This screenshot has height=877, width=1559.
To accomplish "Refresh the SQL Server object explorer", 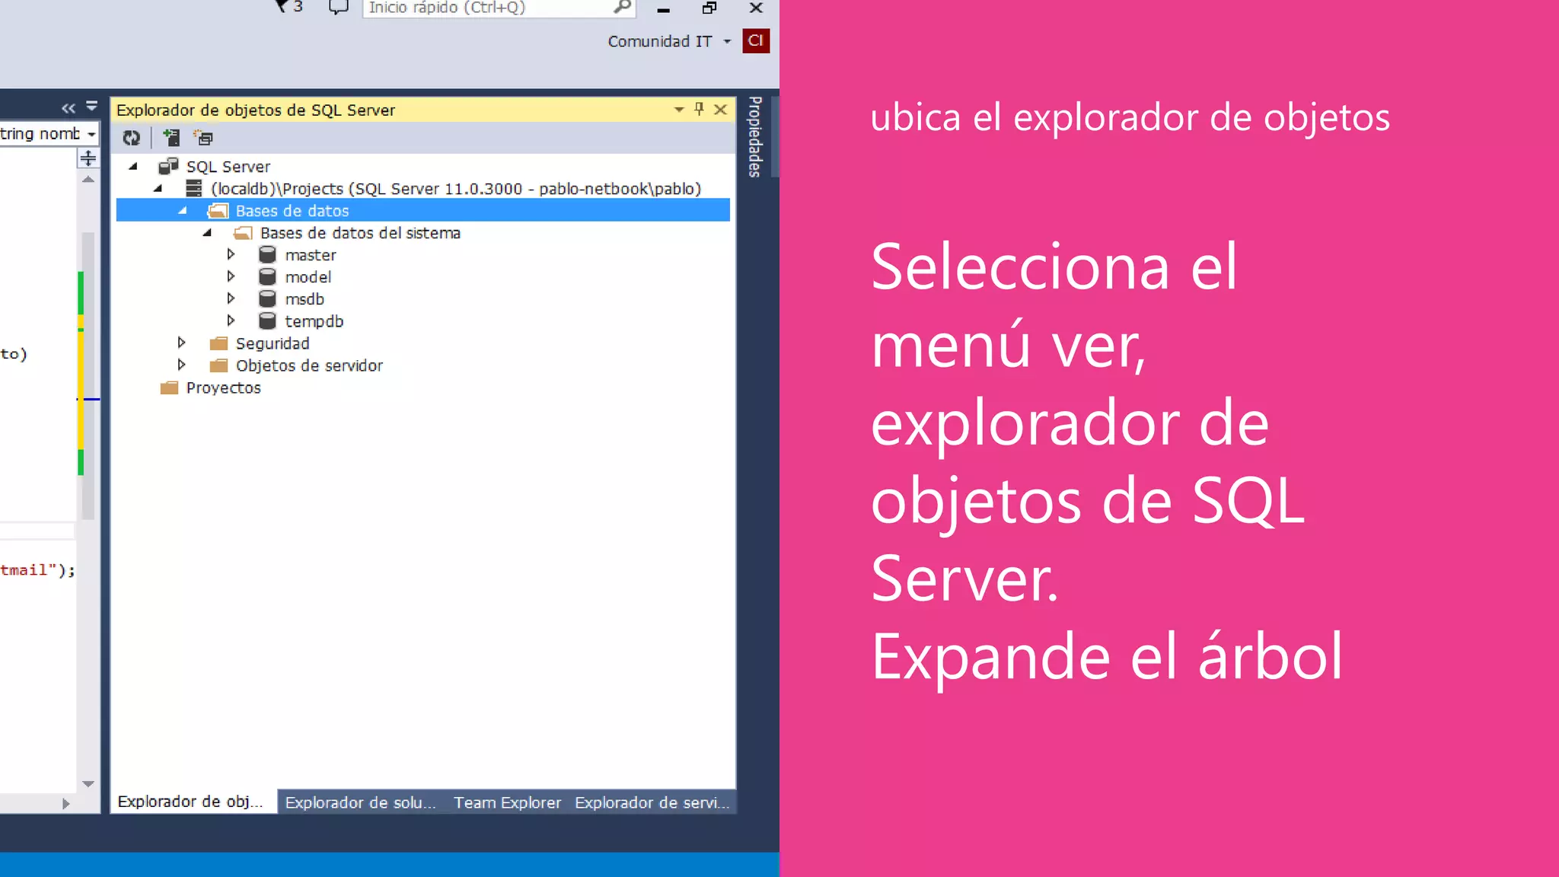I will (132, 138).
